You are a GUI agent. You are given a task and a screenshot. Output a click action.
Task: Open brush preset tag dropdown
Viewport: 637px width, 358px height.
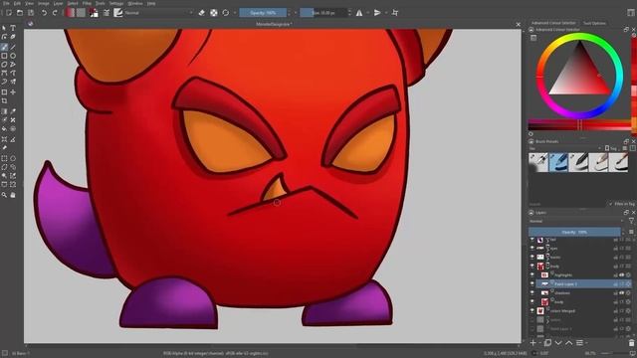point(564,148)
